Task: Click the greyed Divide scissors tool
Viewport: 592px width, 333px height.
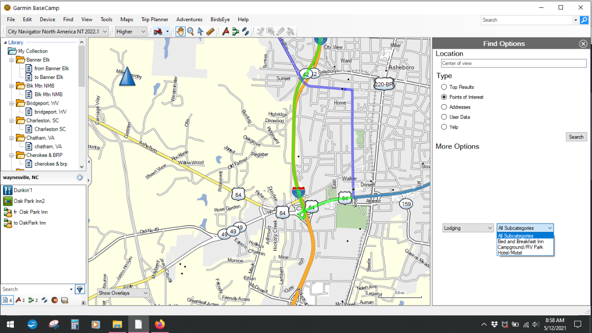Action: click(x=291, y=32)
